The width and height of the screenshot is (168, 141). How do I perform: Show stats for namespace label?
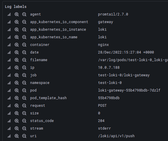[x=9, y=83]
